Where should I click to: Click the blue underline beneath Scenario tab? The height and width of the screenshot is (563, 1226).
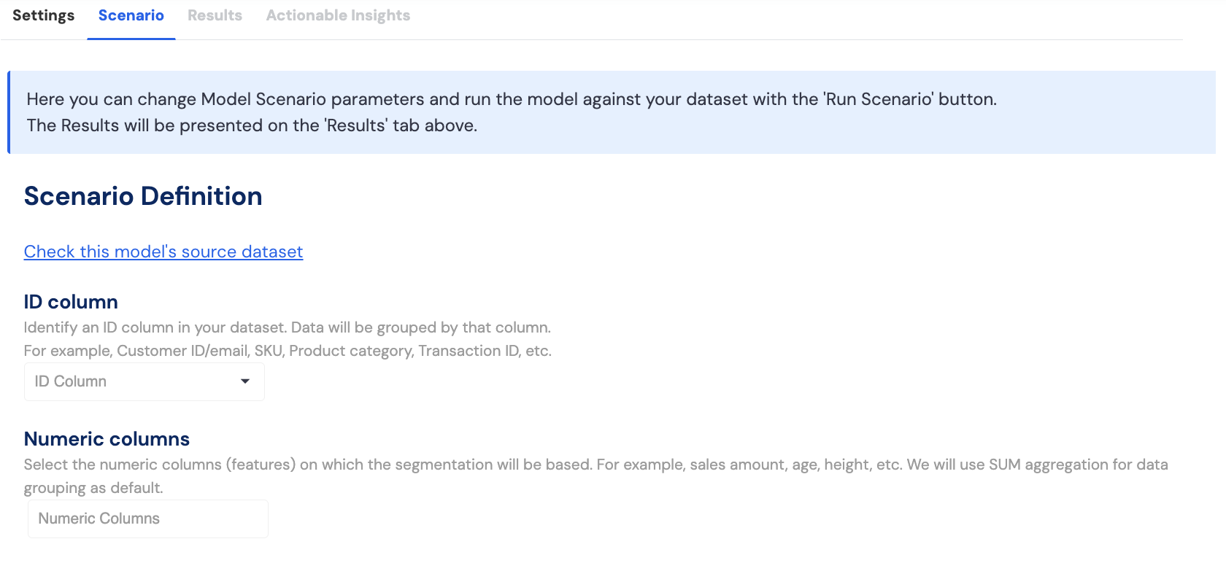click(x=131, y=39)
